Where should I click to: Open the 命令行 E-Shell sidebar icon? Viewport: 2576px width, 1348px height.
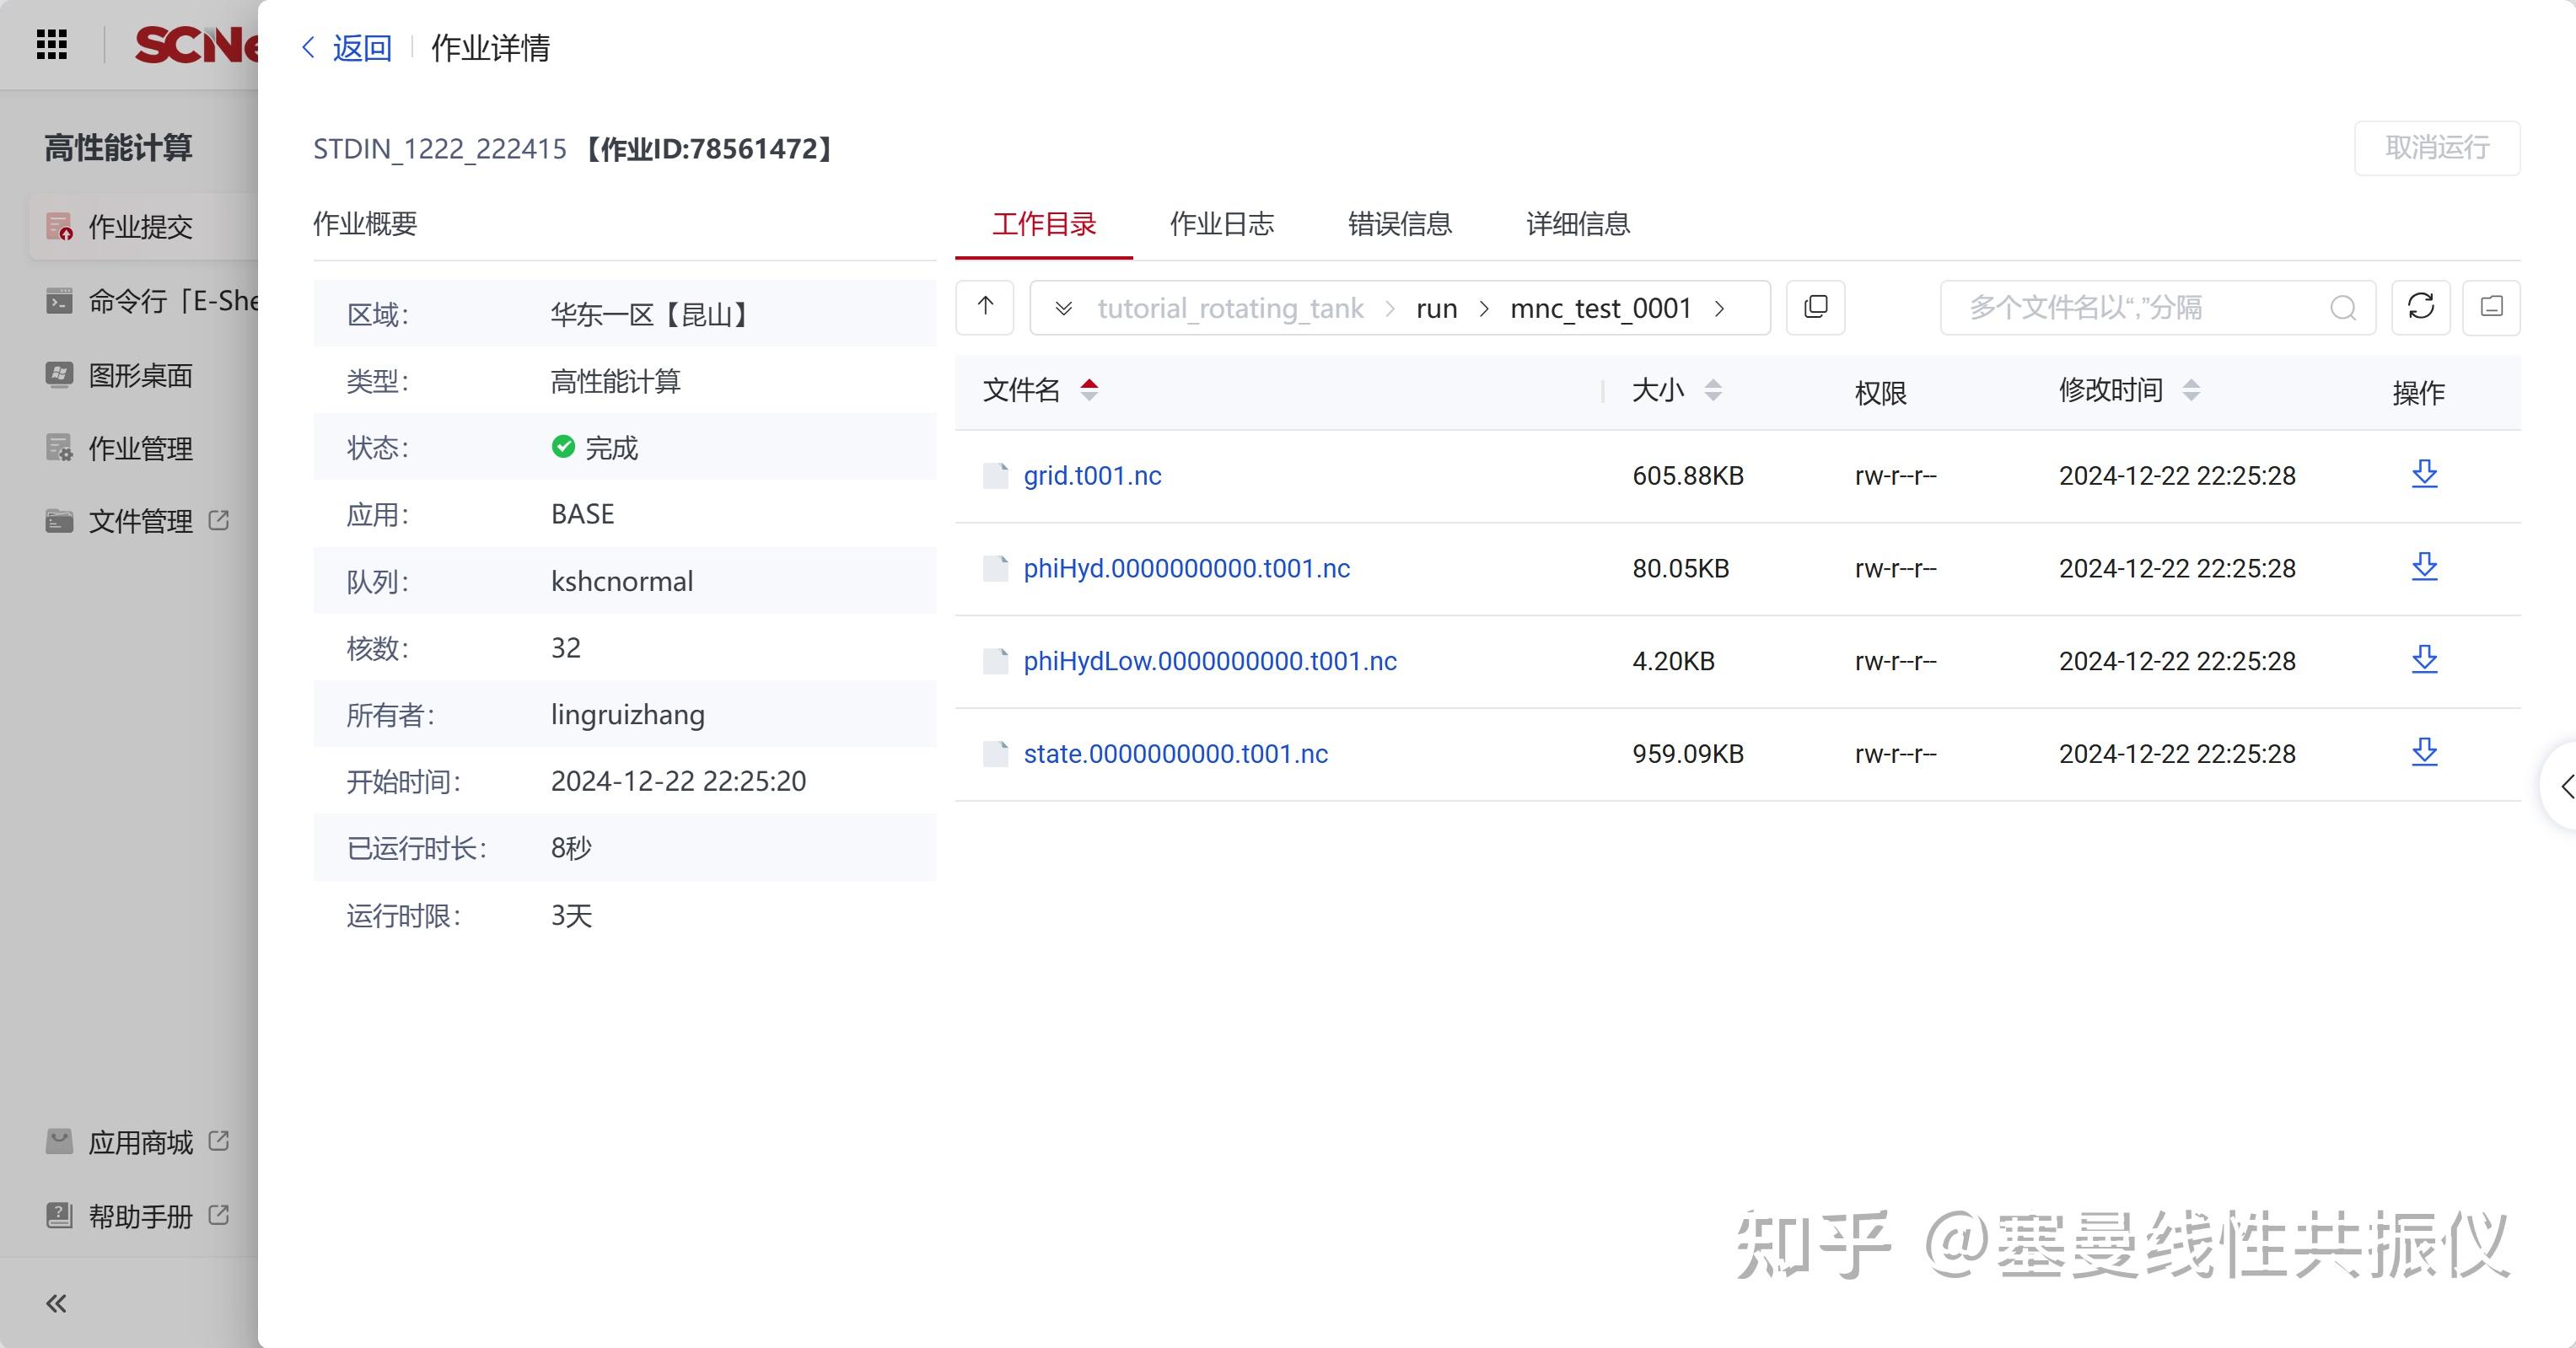(59, 300)
